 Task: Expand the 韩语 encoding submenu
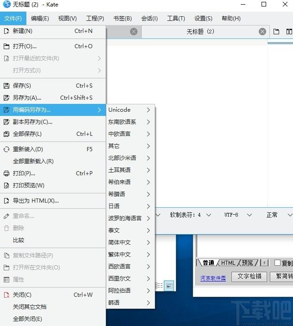(131, 303)
